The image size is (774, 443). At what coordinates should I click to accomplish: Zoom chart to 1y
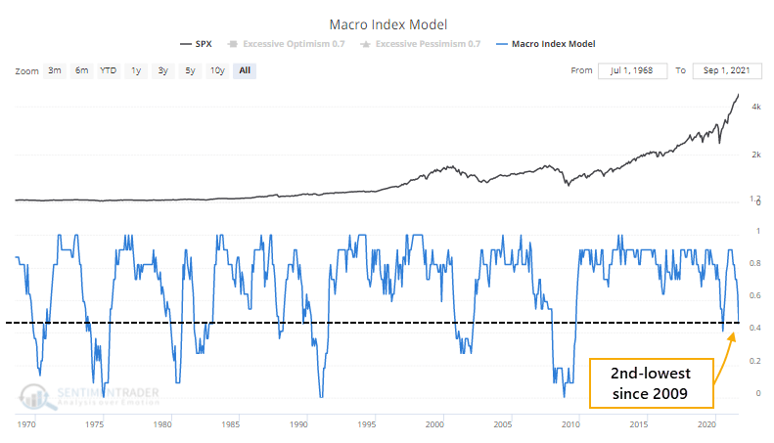[x=136, y=70]
